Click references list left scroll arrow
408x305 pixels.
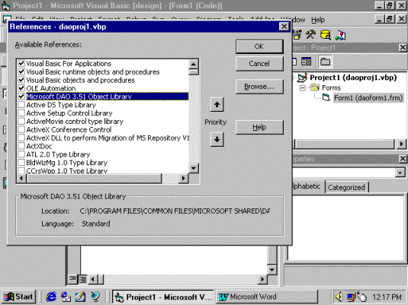tap(21, 178)
